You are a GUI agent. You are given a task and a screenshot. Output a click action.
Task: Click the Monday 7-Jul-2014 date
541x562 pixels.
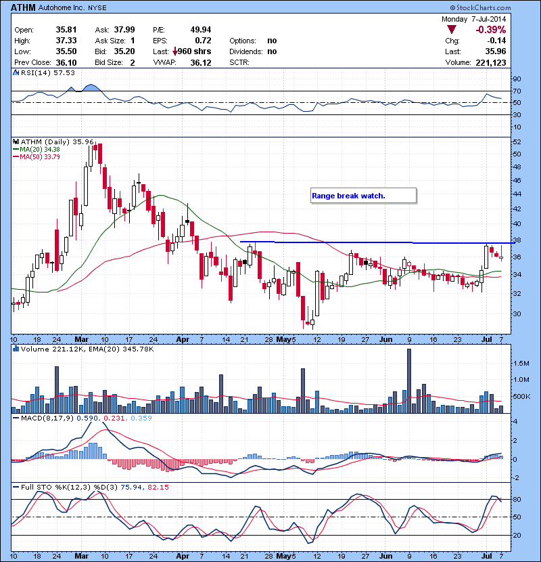click(x=473, y=19)
